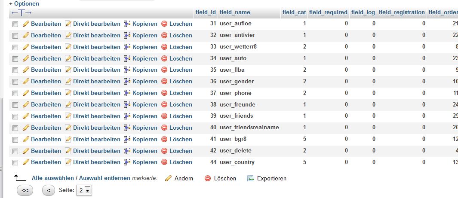Go to first page with << button

[x=25, y=190]
